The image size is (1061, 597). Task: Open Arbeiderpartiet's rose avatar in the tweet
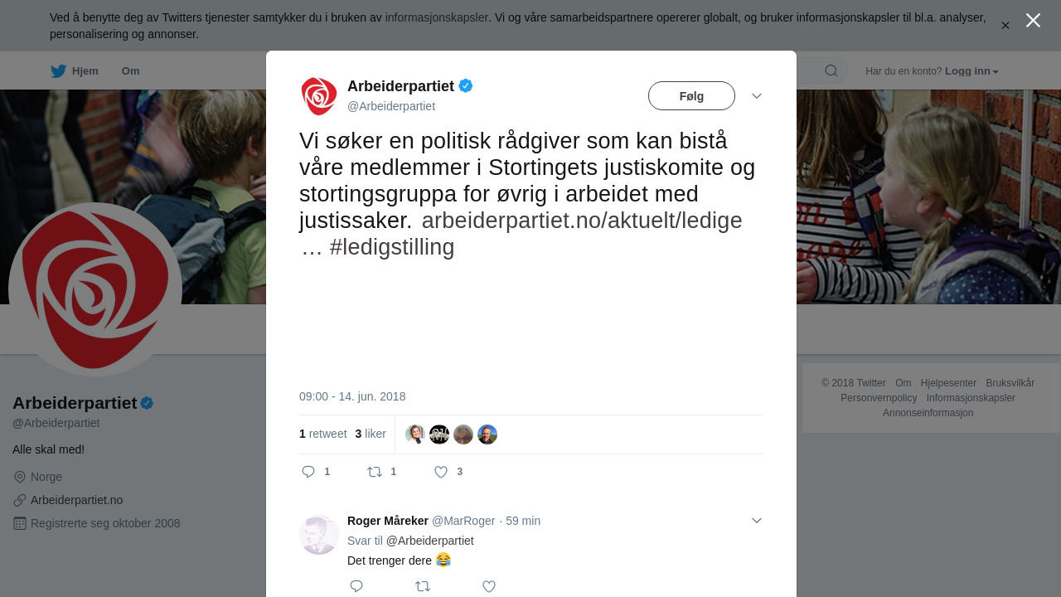pos(319,96)
